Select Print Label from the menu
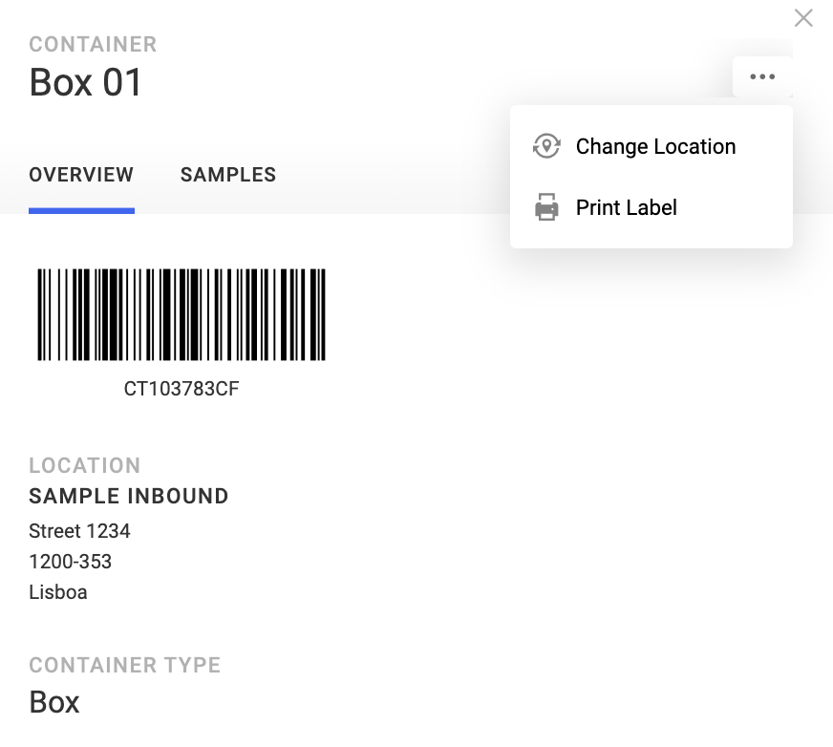This screenshot has width=833, height=747. [x=651, y=207]
